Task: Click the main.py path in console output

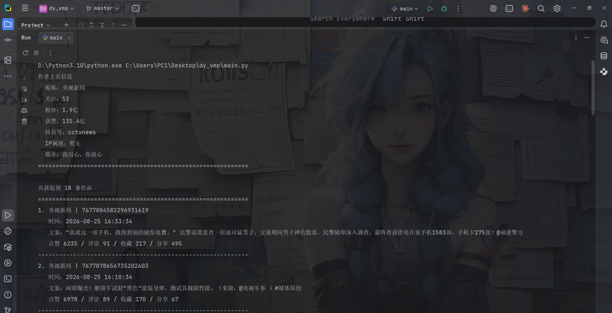Action: click(187, 66)
